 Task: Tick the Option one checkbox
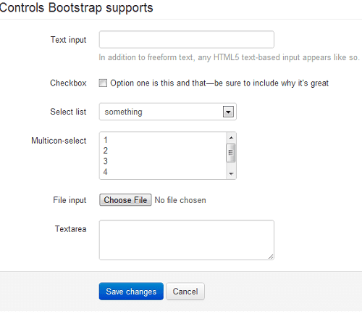click(103, 83)
